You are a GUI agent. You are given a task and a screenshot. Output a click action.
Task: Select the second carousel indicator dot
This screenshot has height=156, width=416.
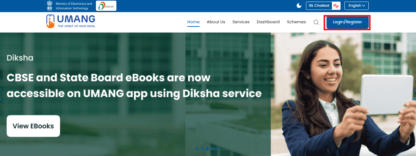click(202, 149)
